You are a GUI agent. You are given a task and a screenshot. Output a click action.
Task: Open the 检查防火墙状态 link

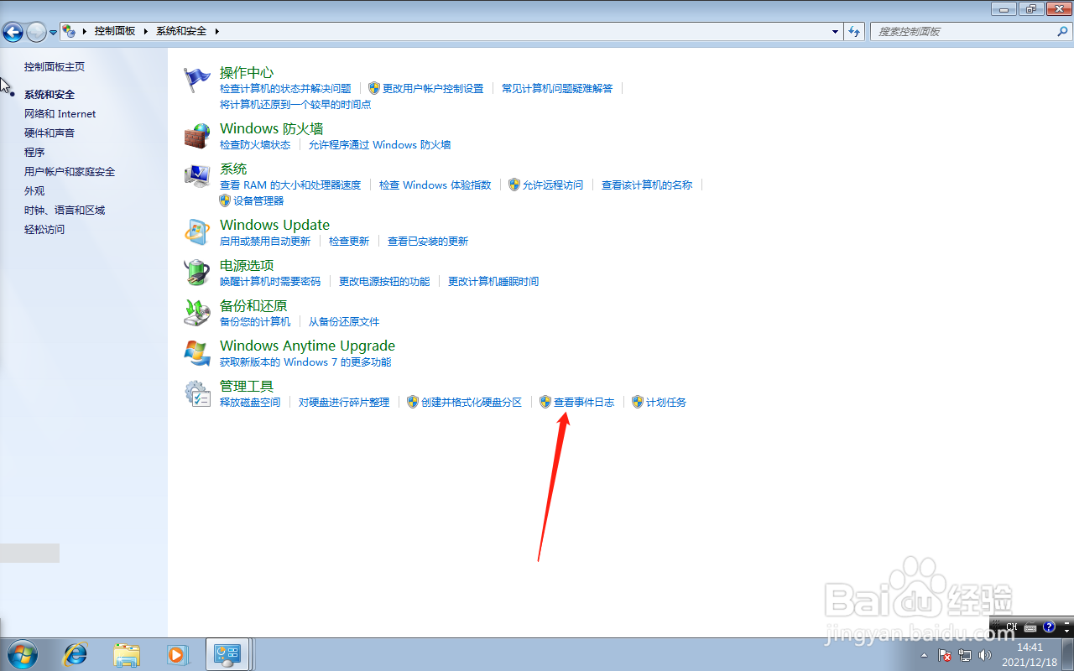point(255,145)
